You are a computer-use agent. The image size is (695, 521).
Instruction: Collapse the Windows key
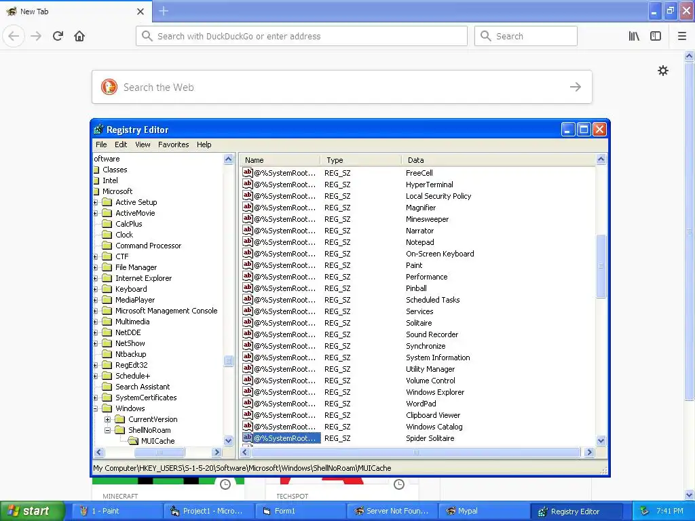pyautogui.click(x=95, y=408)
